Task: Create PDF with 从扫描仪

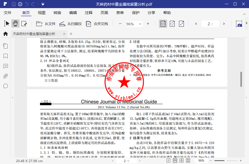Action: [71, 24]
